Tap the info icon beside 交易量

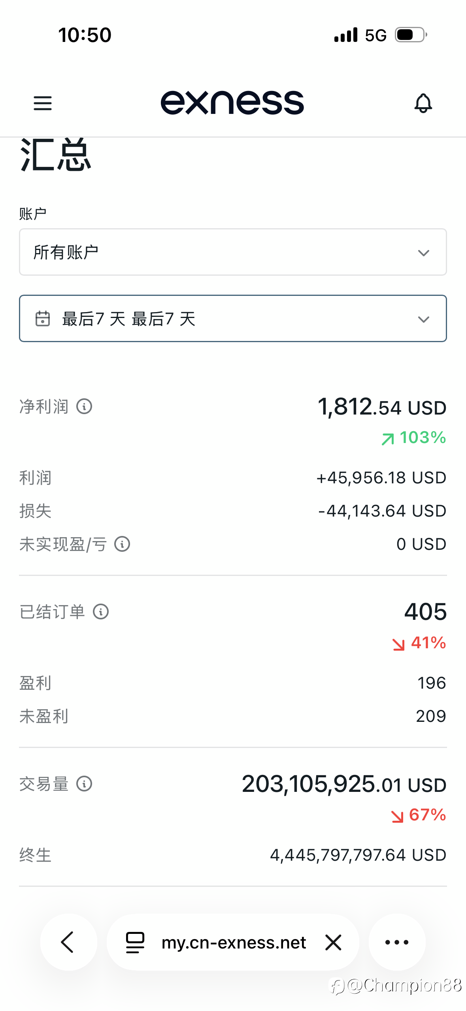[x=84, y=784]
